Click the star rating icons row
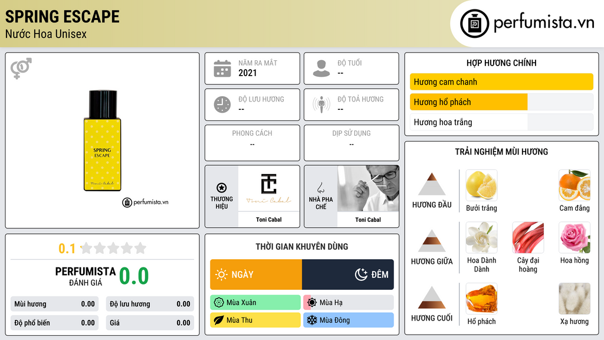The height and width of the screenshot is (340, 604). (113, 248)
